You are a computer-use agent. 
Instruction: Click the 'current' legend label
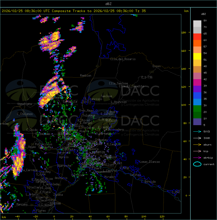tap(209, 164)
